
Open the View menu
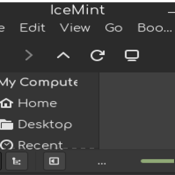click(x=75, y=28)
